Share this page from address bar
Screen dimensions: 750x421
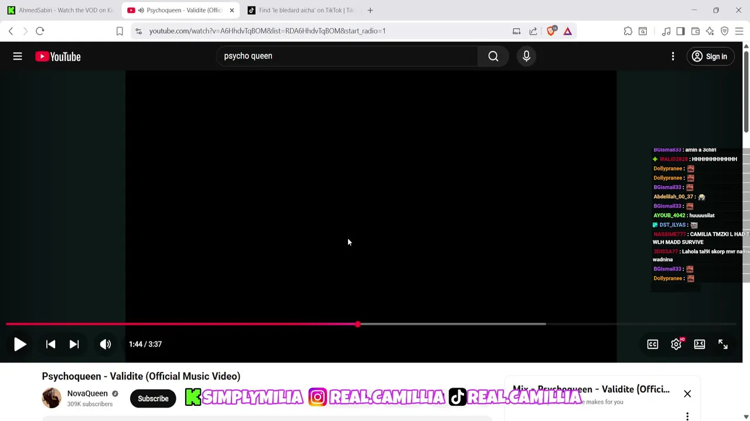(533, 31)
